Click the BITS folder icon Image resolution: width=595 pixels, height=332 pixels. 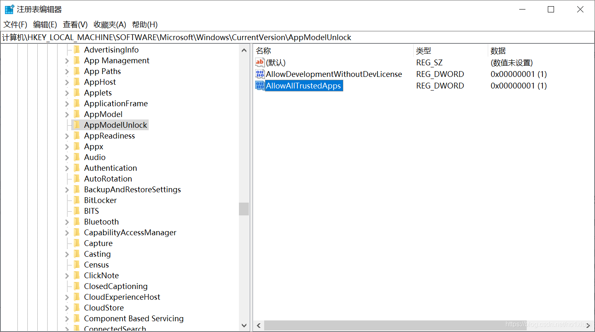pyautogui.click(x=77, y=211)
